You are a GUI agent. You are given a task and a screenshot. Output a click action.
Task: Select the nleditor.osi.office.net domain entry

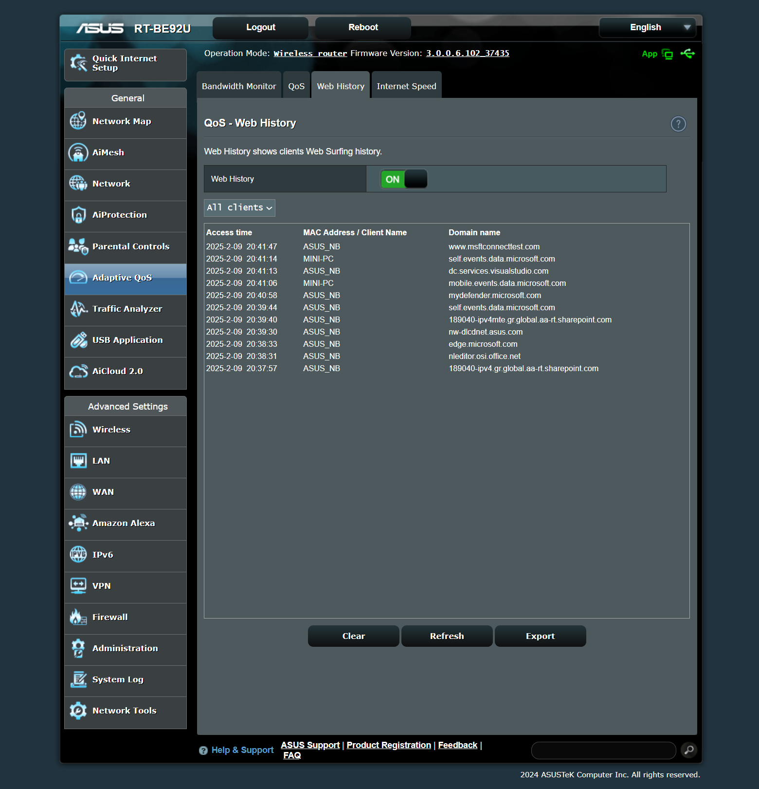(x=485, y=357)
